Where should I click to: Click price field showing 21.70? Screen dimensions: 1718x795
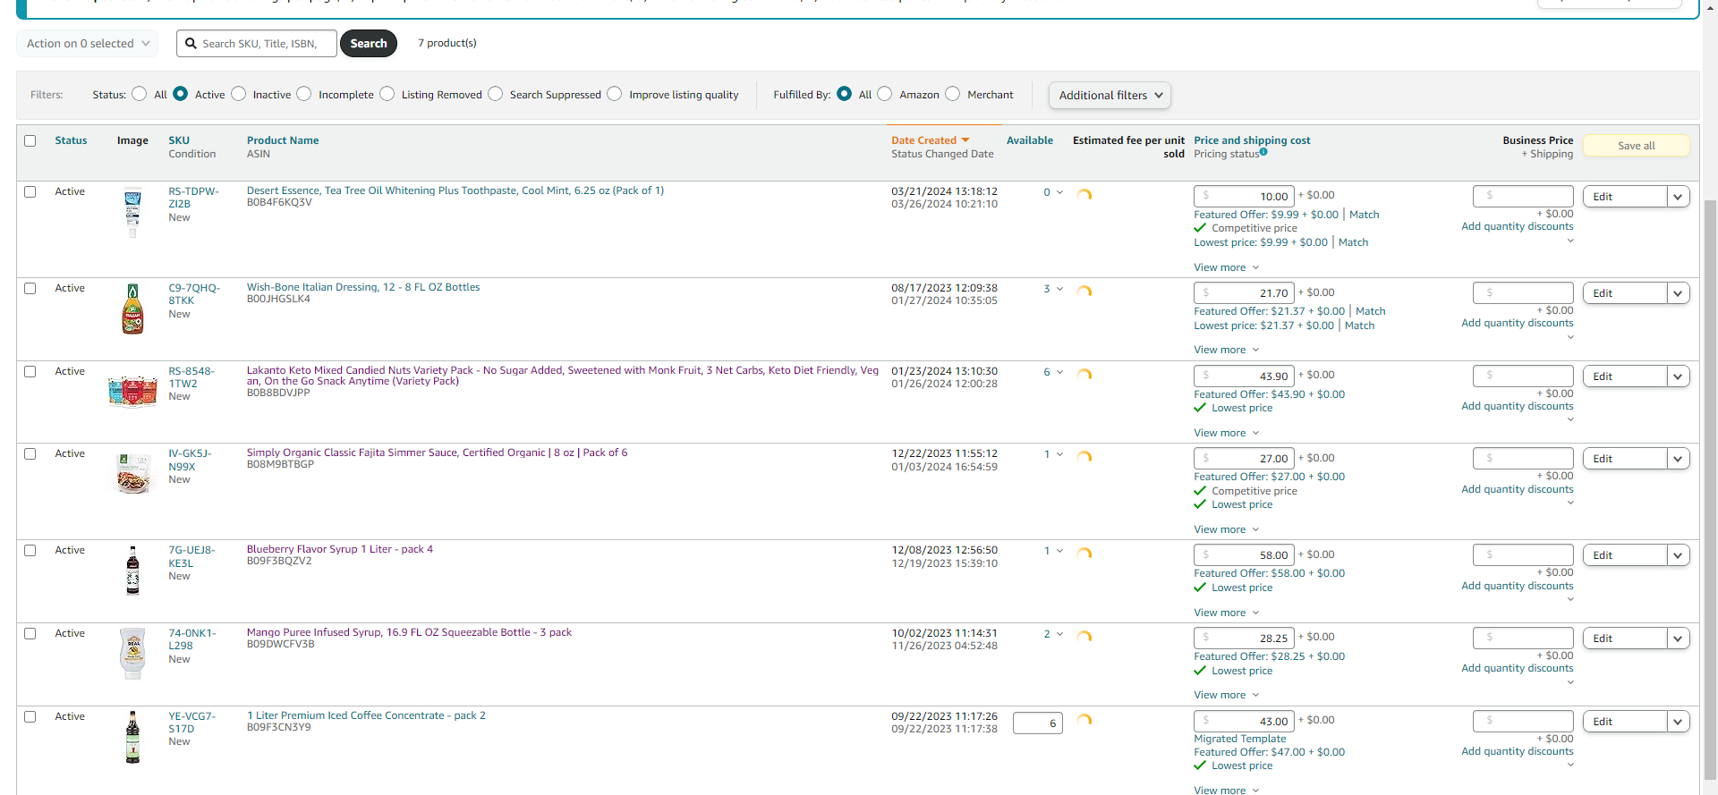[1244, 292]
